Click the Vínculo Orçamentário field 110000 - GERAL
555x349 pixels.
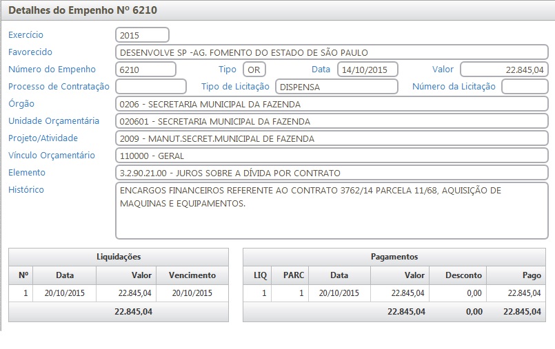click(x=332, y=156)
